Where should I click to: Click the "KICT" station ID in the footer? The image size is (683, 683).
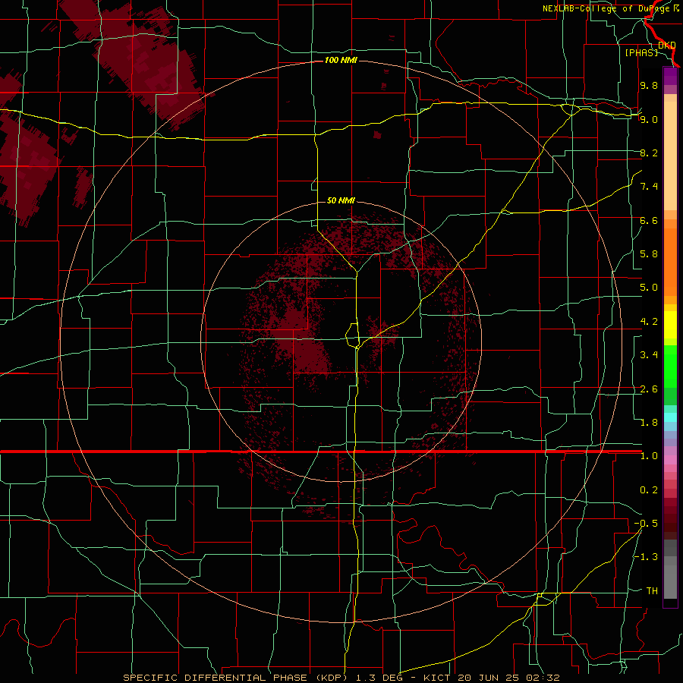tap(437, 678)
